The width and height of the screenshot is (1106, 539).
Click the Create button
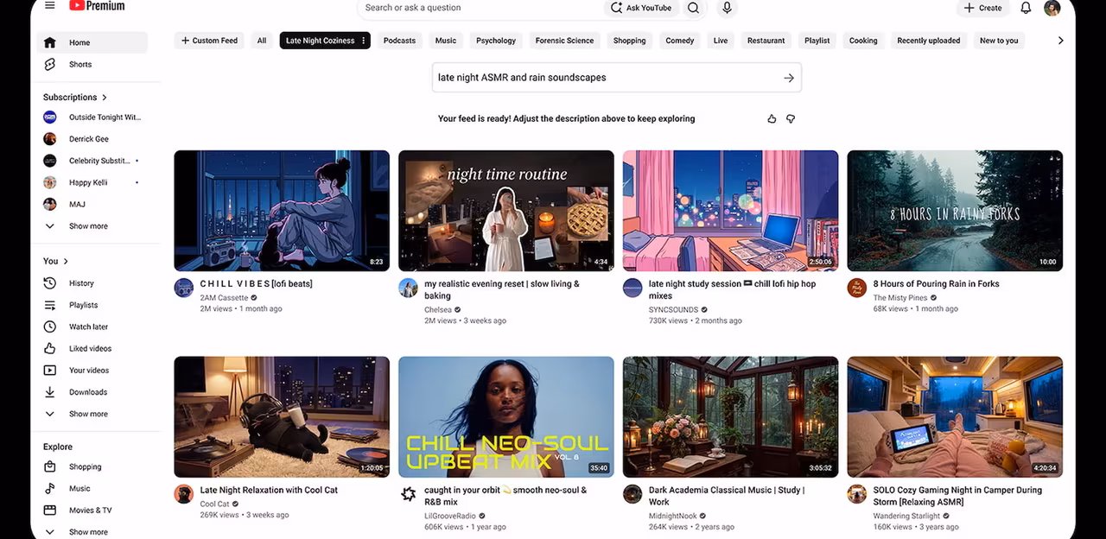tap(983, 8)
